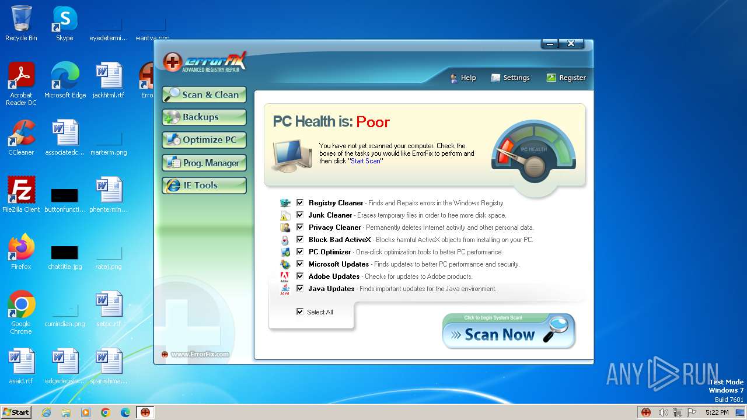This screenshot has width=747, height=420.
Task: Select the Recycle Bin desktop icon
Action: [21, 23]
